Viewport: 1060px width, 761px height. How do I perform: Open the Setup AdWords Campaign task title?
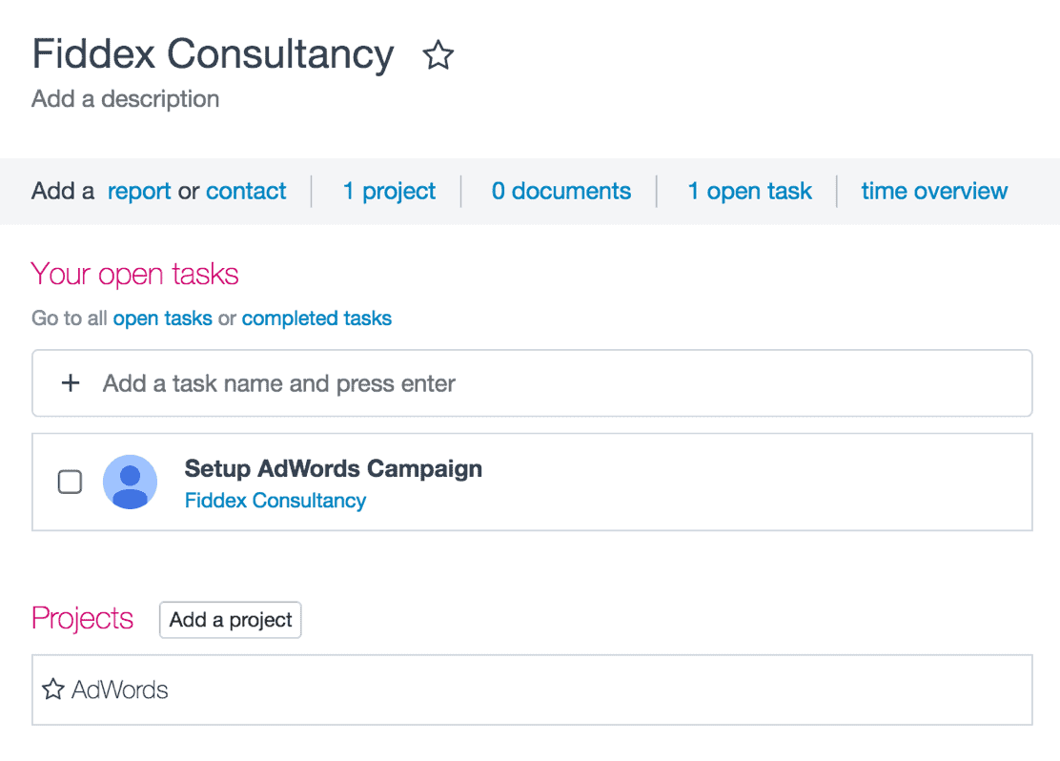334,468
